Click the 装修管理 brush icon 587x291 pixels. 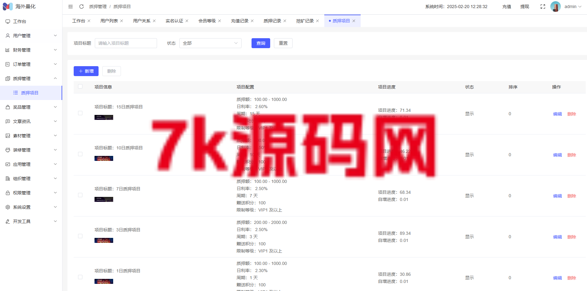[x=8, y=150]
